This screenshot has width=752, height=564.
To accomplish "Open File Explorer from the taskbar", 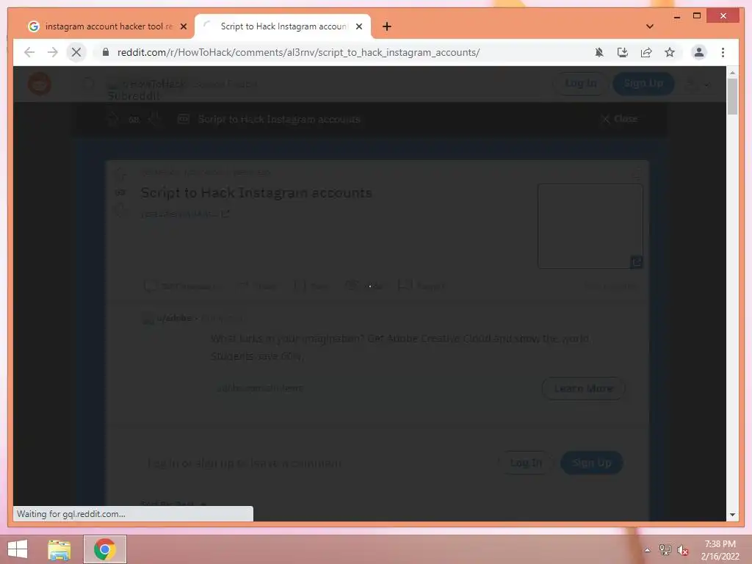I will (x=59, y=549).
